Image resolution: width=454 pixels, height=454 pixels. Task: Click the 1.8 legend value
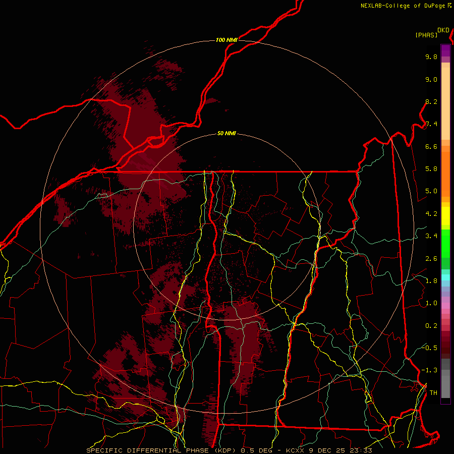[x=431, y=281]
